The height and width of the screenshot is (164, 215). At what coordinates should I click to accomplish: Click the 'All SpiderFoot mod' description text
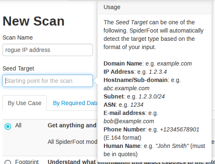72,142
